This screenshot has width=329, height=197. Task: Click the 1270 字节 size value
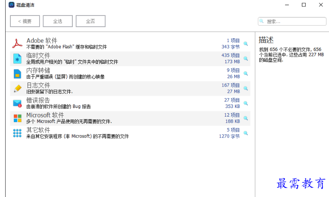[230, 136]
